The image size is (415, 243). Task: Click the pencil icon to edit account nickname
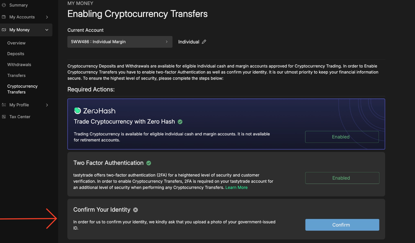204,41
